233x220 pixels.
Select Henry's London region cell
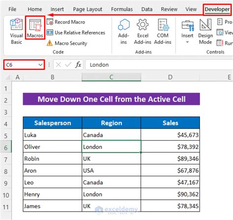coord(112,194)
